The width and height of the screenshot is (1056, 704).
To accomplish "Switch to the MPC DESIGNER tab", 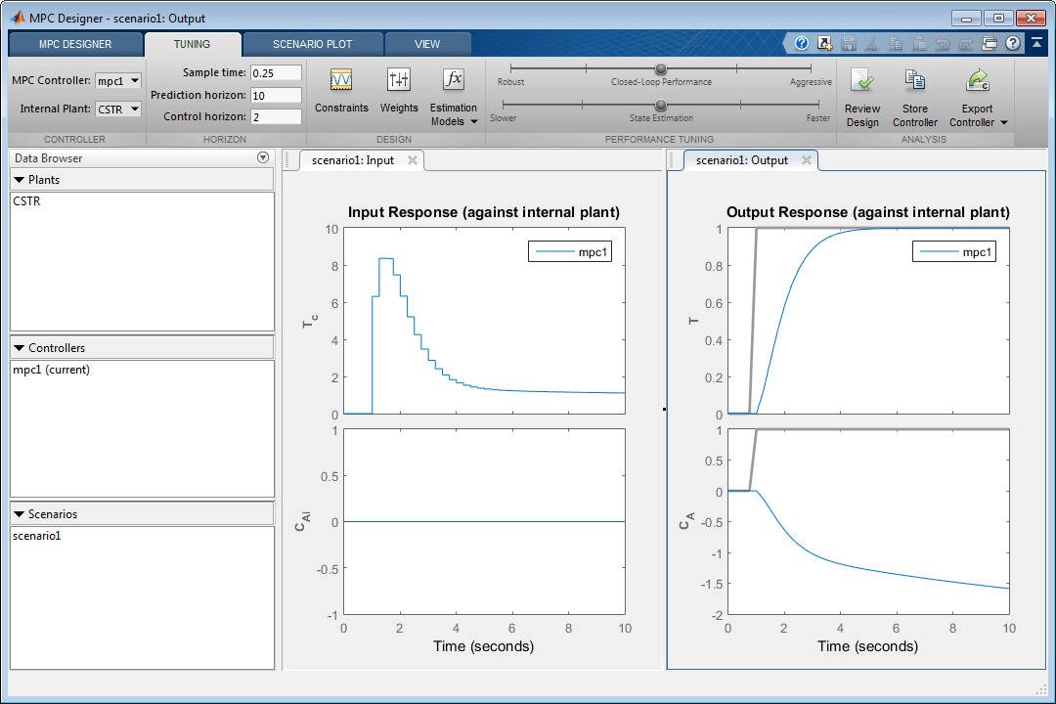I will (75, 44).
